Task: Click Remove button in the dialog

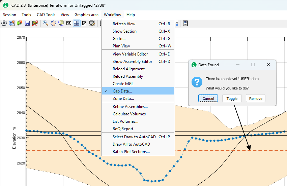Action: click(256, 99)
